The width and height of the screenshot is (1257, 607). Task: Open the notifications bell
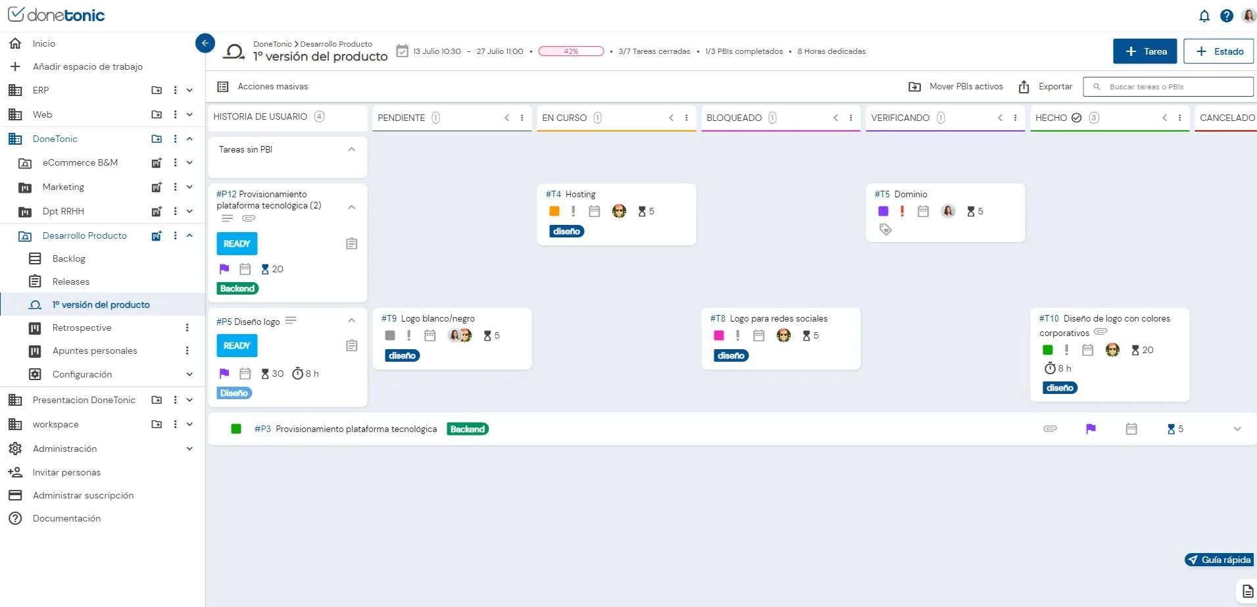pyautogui.click(x=1204, y=16)
